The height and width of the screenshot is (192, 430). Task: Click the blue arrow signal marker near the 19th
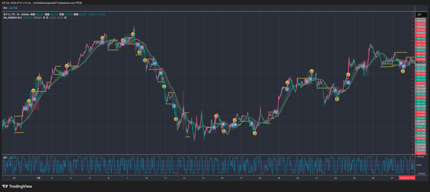[276, 112]
